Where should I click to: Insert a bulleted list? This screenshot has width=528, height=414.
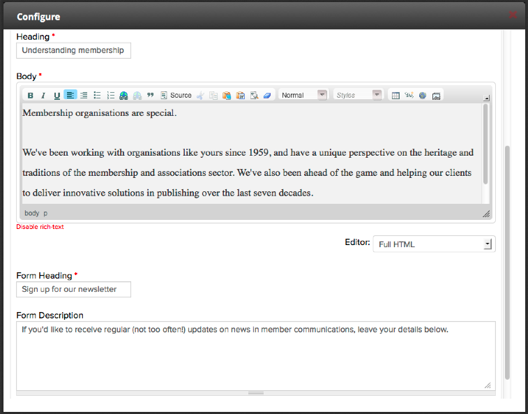coord(98,96)
